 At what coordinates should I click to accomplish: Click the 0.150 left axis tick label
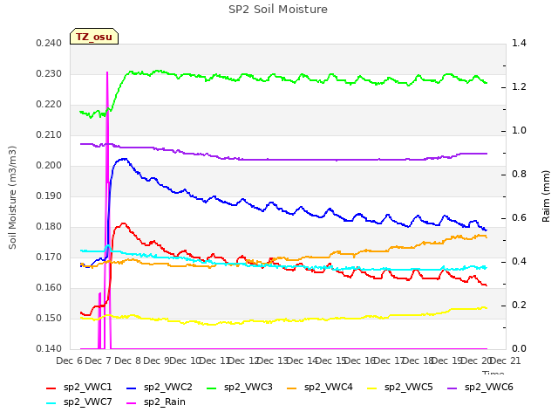coord(49,319)
